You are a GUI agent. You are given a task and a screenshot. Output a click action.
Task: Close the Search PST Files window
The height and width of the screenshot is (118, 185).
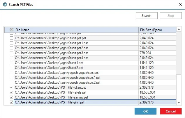tap(180, 4)
